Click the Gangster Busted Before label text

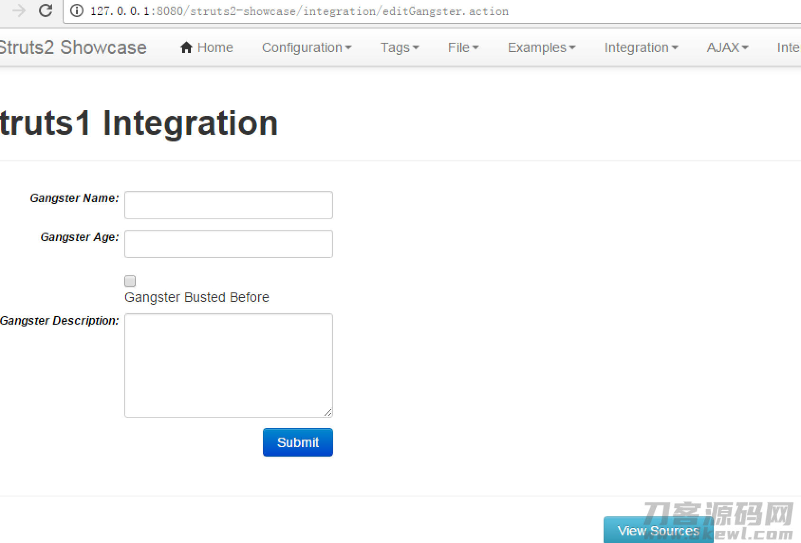197,297
